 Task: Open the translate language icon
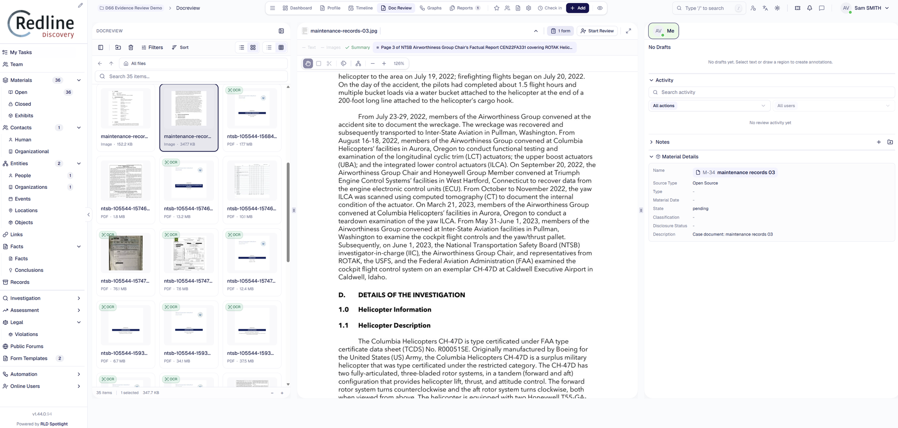coord(765,8)
